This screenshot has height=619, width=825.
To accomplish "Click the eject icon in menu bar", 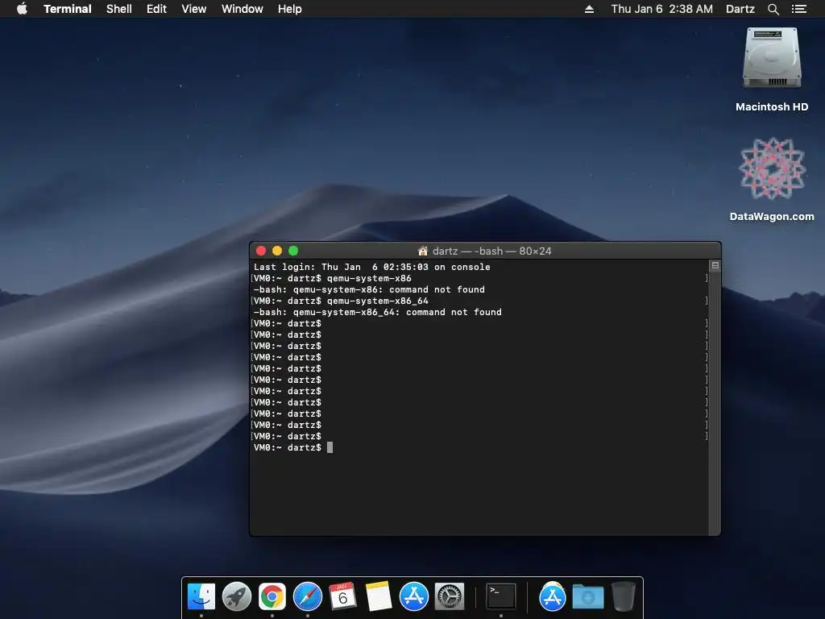I will (589, 9).
